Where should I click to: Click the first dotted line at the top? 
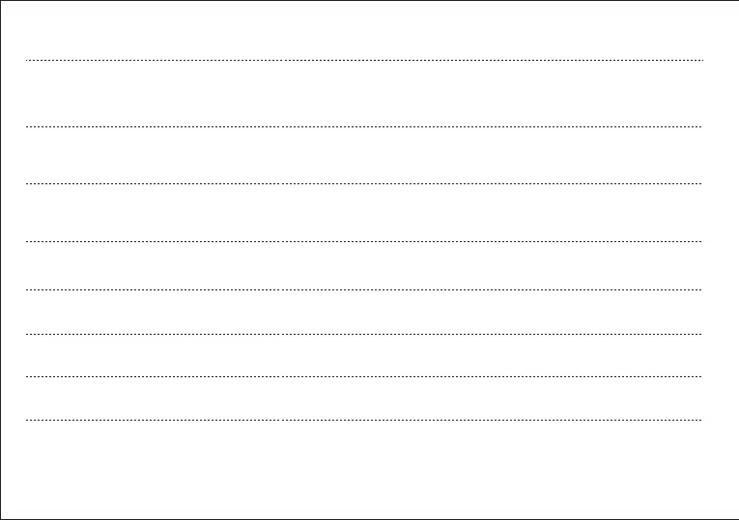[x=364, y=60]
